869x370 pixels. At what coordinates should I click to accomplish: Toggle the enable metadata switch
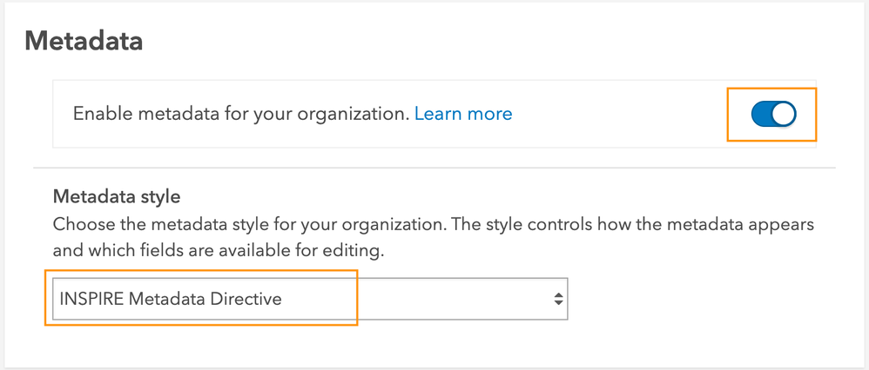point(772,114)
